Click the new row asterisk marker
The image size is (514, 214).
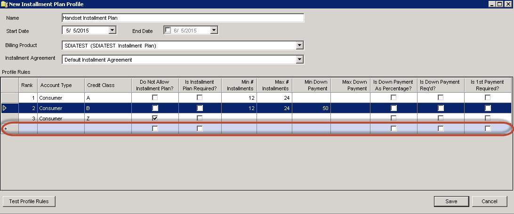point(5,128)
